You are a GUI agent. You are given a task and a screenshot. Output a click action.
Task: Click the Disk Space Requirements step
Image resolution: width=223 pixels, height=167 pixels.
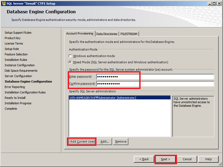click(x=21, y=71)
